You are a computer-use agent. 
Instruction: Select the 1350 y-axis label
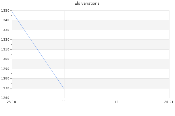tap(6, 11)
